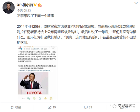Click the QQ penguin icon in embedded image
The width and height of the screenshot is (140, 112).
tap(40, 99)
